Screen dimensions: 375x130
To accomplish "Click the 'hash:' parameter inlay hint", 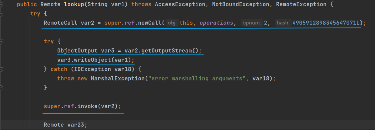I will (x=283, y=23).
